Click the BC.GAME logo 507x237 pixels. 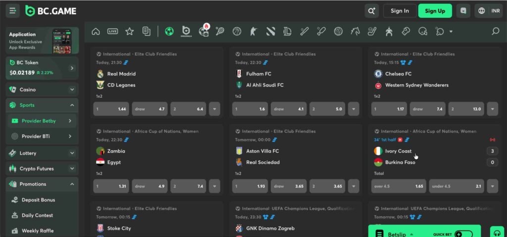[51, 11]
